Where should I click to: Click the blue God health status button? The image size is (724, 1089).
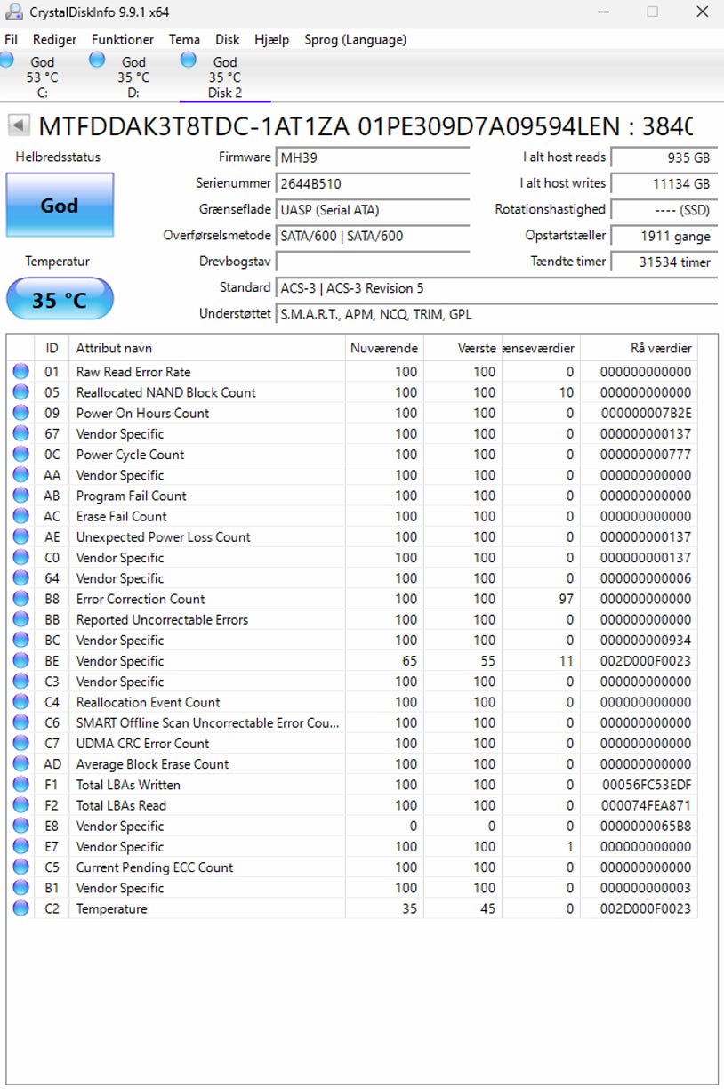[x=60, y=205]
